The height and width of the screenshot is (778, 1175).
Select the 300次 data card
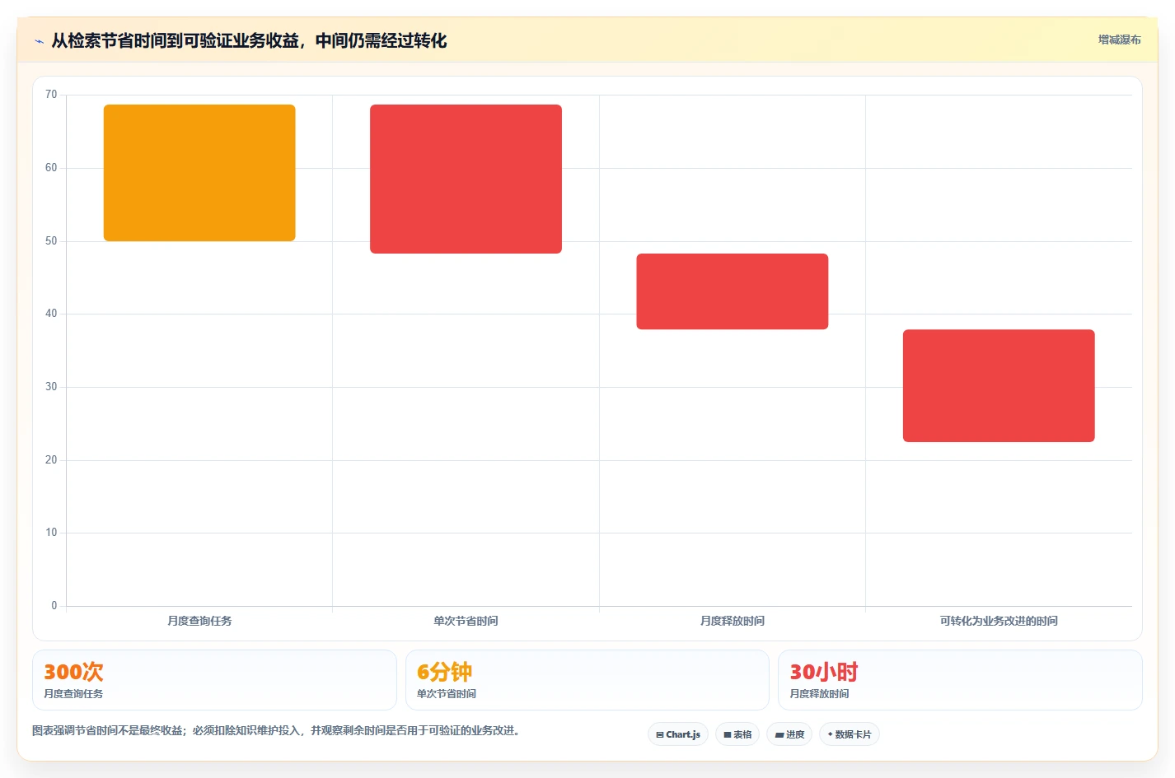point(214,680)
